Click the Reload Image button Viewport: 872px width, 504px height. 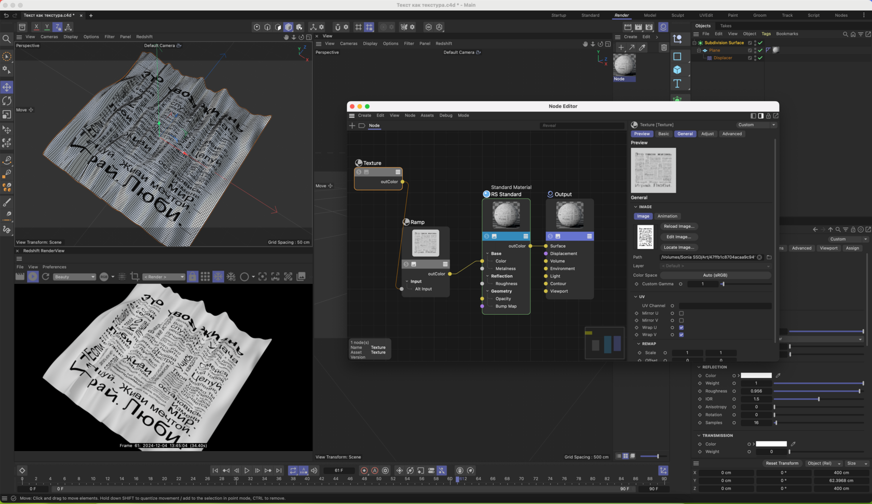[678, 227]
